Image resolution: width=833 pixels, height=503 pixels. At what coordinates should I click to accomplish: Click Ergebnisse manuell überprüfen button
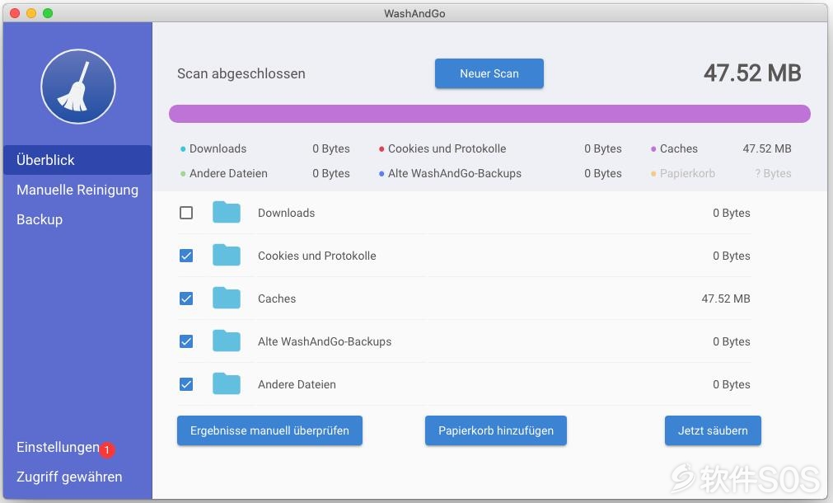coord(270,430)
